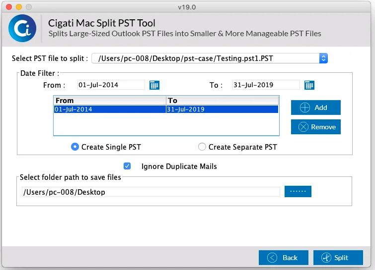Browse for save folder with dotted button
375x270 pixels.
(298, 191)
